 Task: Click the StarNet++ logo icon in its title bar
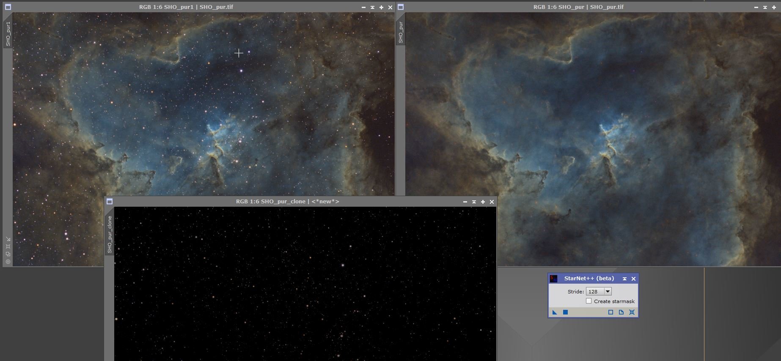pyautogui.click(x=553, y=279)
